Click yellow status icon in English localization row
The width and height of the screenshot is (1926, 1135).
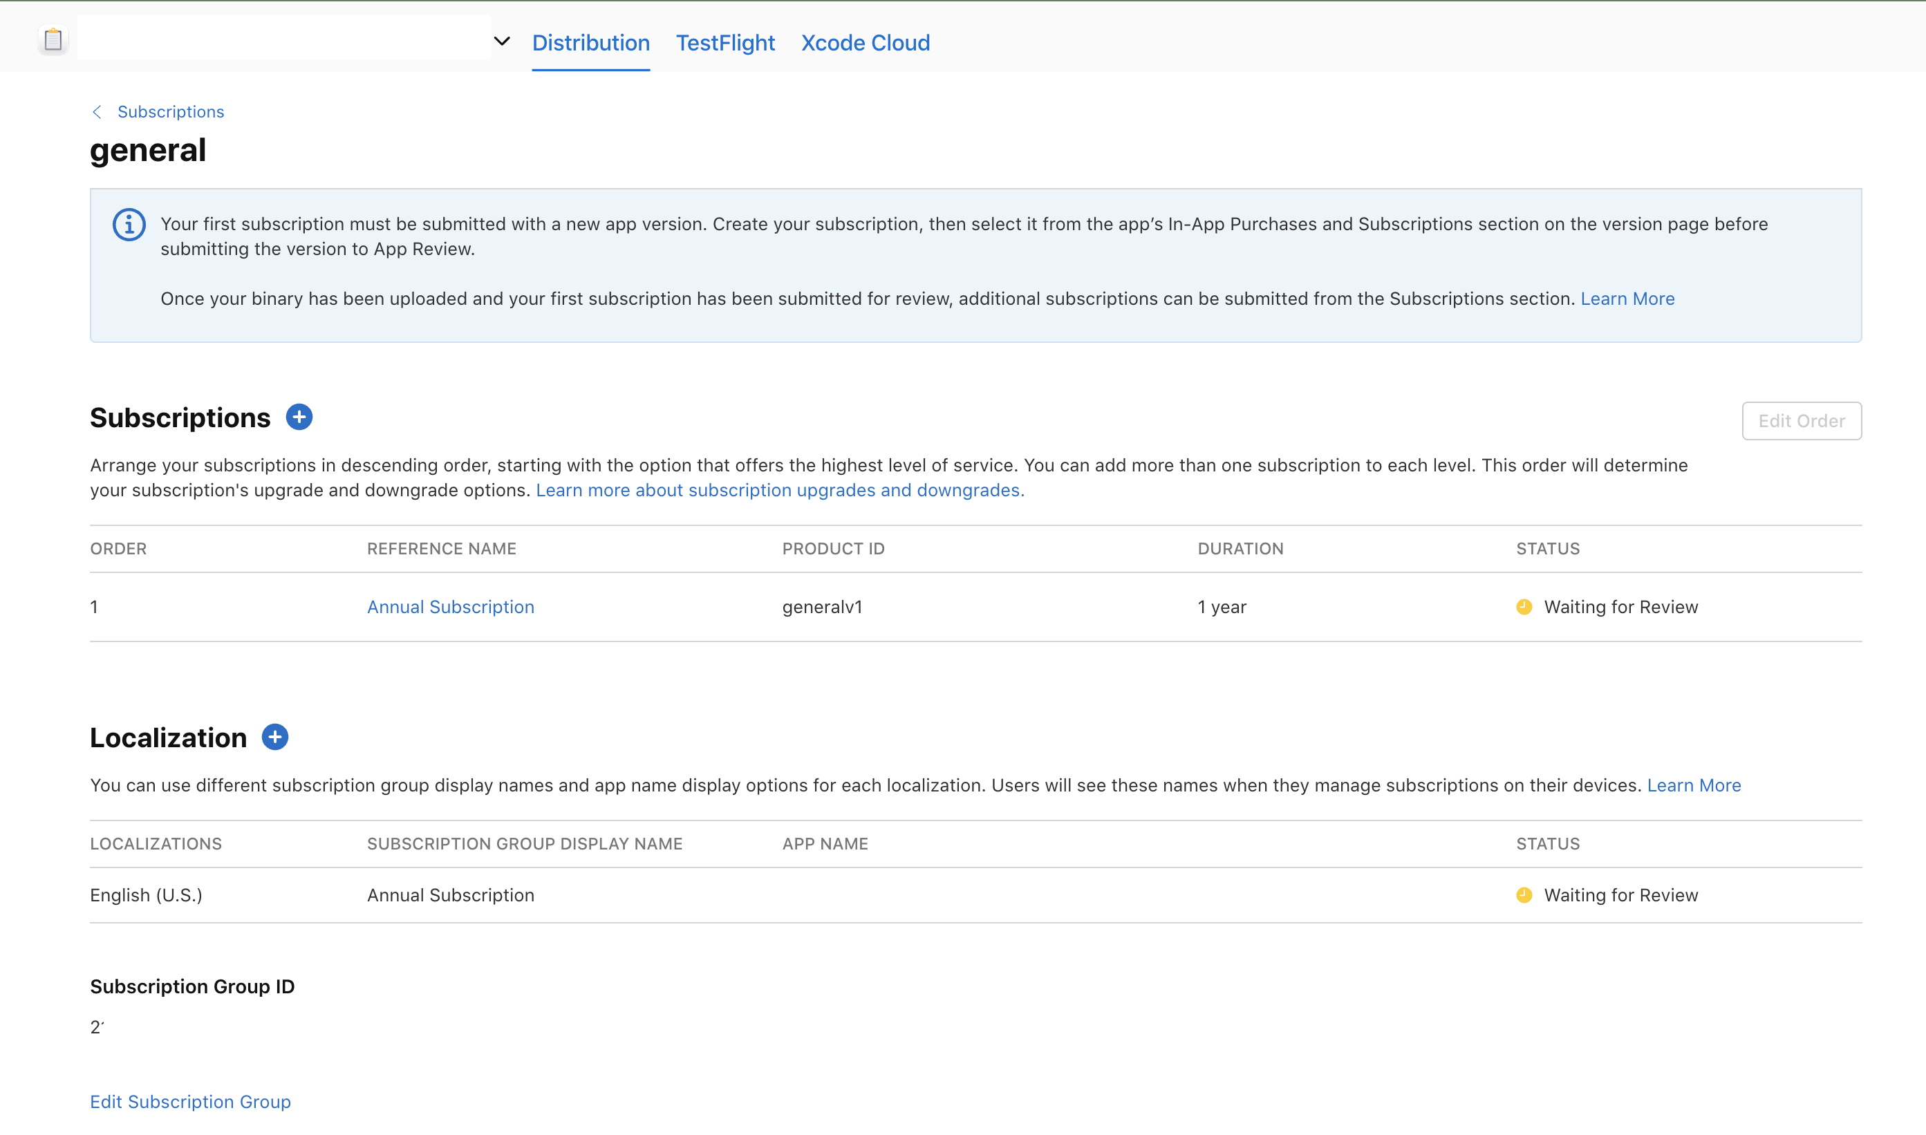pos(1524,896)
